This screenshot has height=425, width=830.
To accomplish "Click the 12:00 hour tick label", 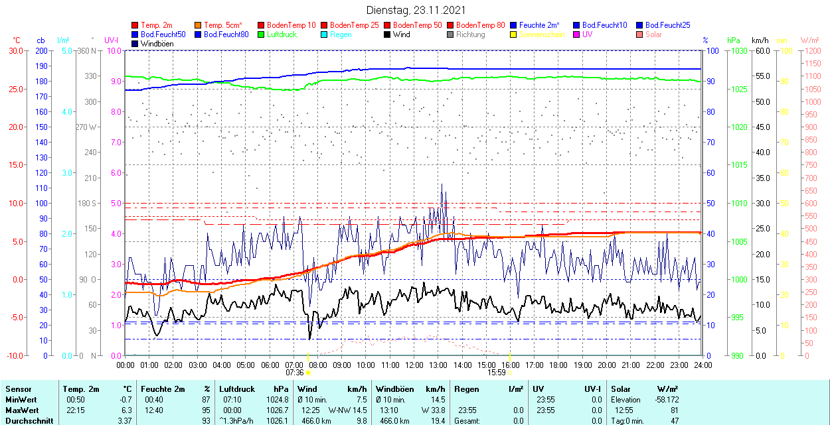I will point(414,365).
